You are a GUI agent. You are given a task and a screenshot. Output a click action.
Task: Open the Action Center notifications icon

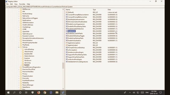(160, 93)
